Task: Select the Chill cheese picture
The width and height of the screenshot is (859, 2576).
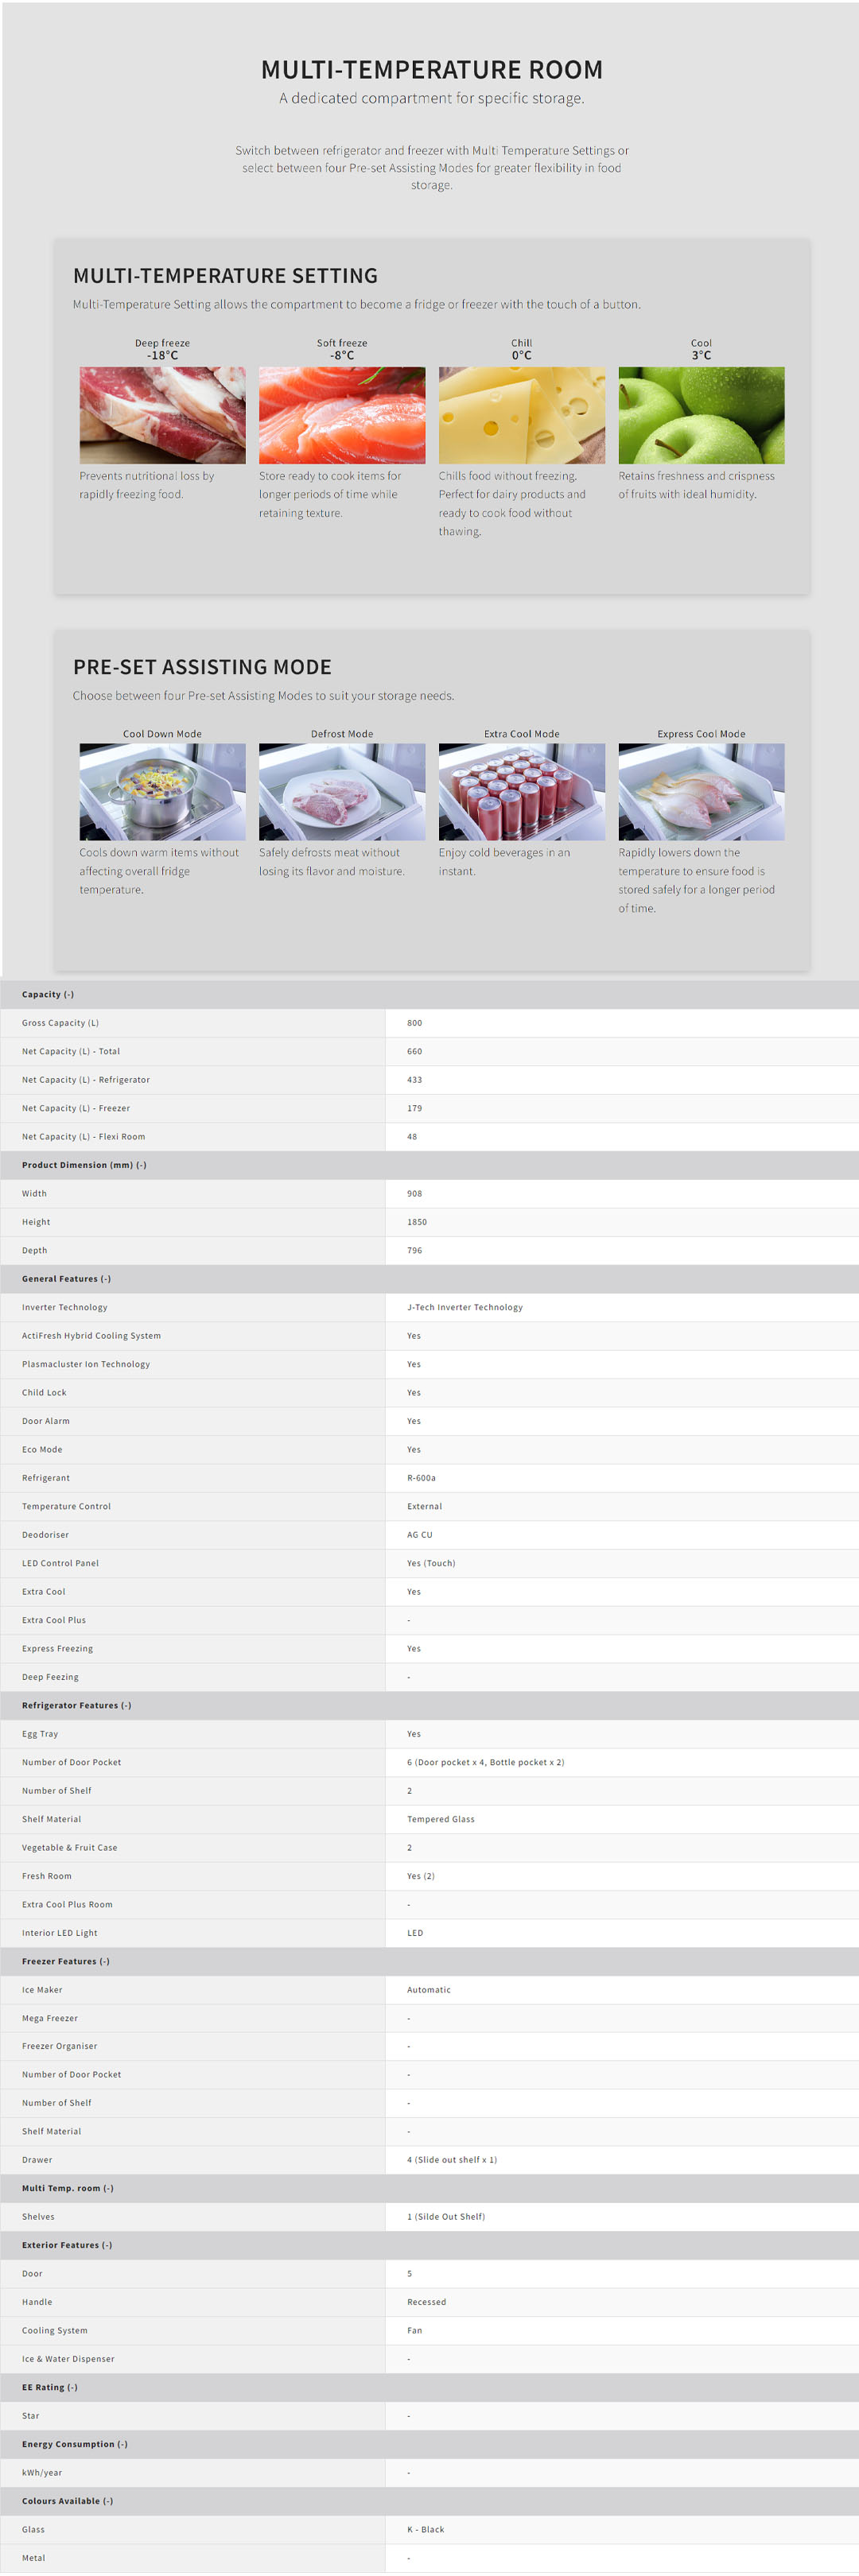Action: (521, 415)
